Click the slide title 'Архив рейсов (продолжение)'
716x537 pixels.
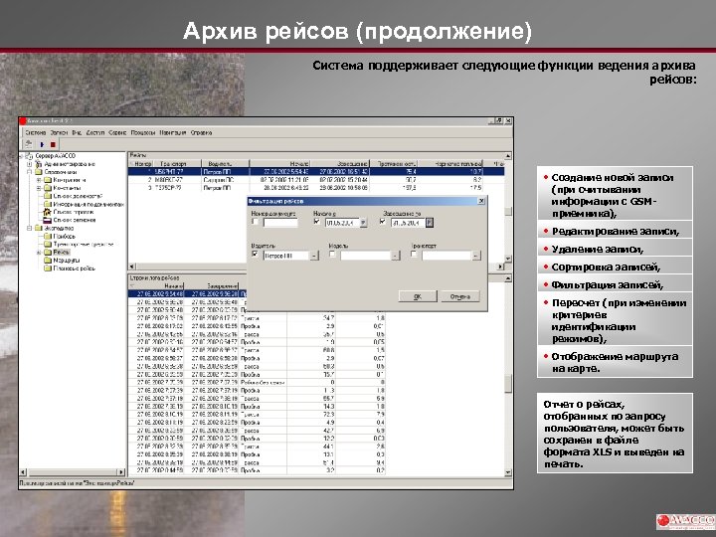(x=358, y=32)
